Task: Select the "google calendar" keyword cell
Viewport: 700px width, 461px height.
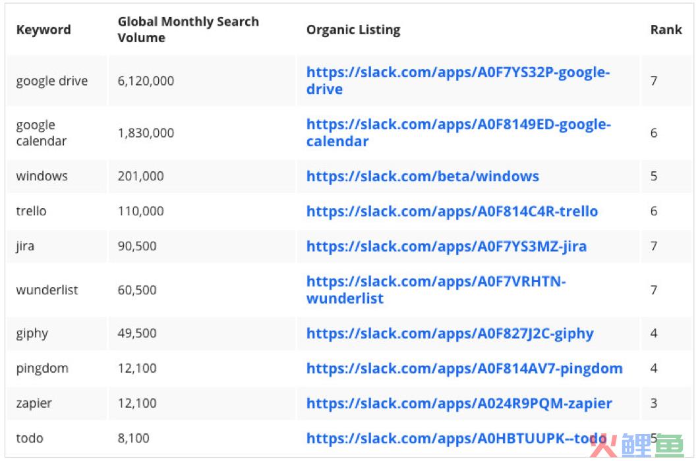Action: pos(41,133)
